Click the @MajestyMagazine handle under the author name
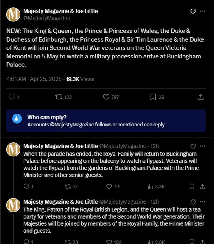214x244 pixels. (x=47, y=18)
